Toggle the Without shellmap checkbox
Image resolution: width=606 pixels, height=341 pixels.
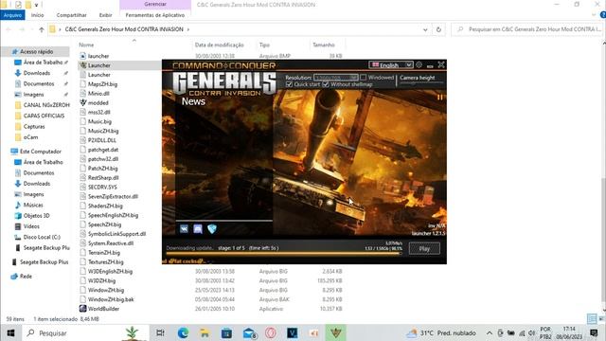point(326,84)
